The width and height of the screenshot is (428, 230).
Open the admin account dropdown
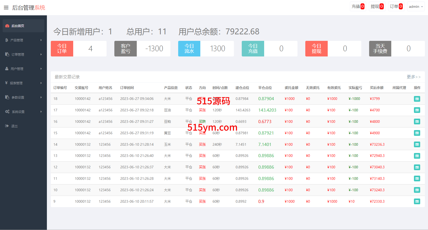pyautogui.click(x=416, y=7)
